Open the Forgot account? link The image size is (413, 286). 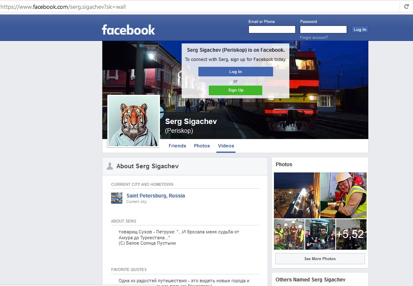point(314,38)
